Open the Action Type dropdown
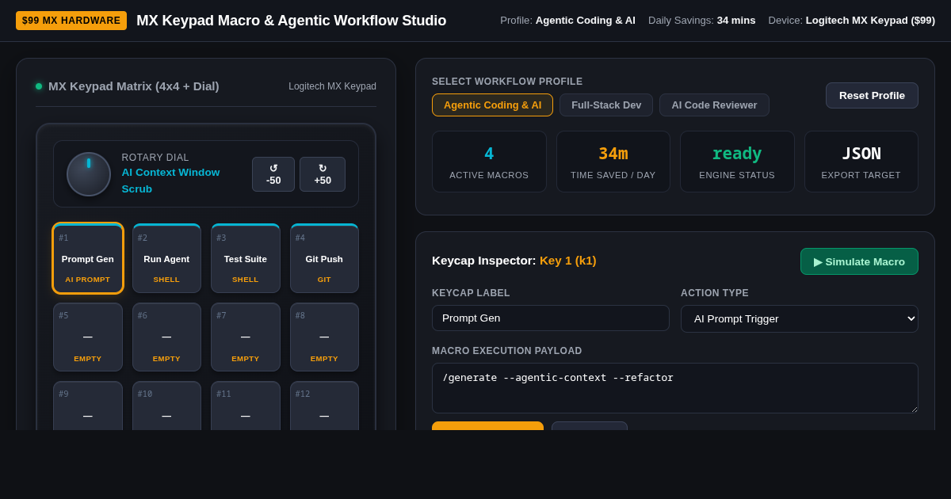This screenshot has width=951, height=499. click(x=800, y=318)
